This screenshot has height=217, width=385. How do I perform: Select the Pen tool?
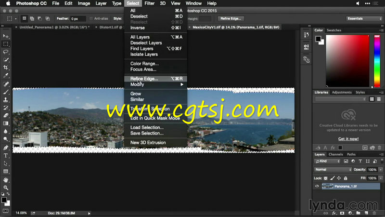pos(6,148)
